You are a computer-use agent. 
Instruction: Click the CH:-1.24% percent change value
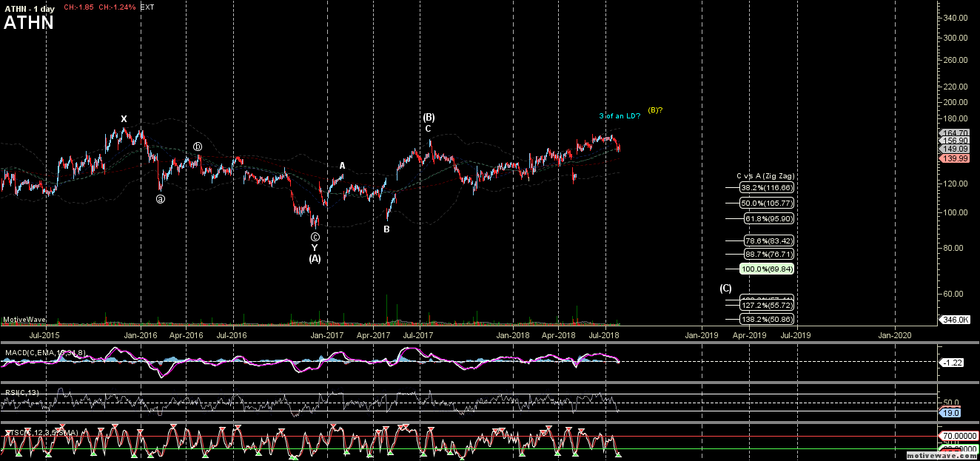[x=117, y=6]
